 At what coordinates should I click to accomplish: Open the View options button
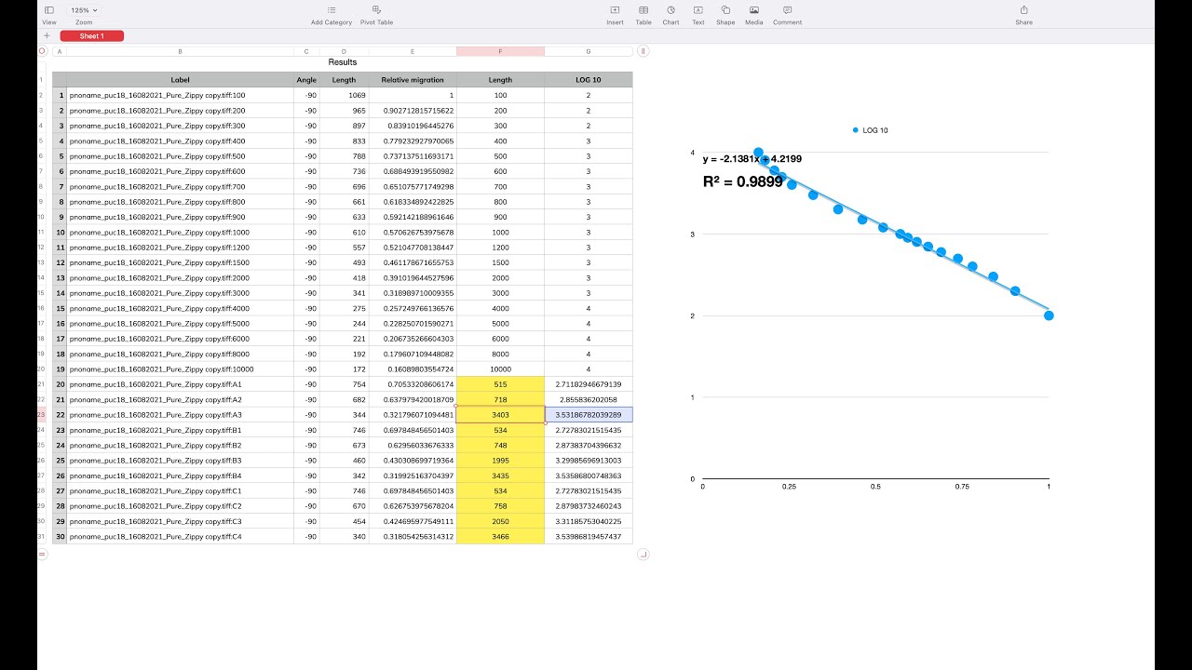pos(49,15)
